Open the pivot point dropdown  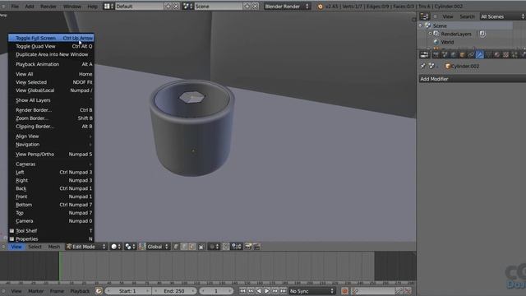[x=130, y=247]
